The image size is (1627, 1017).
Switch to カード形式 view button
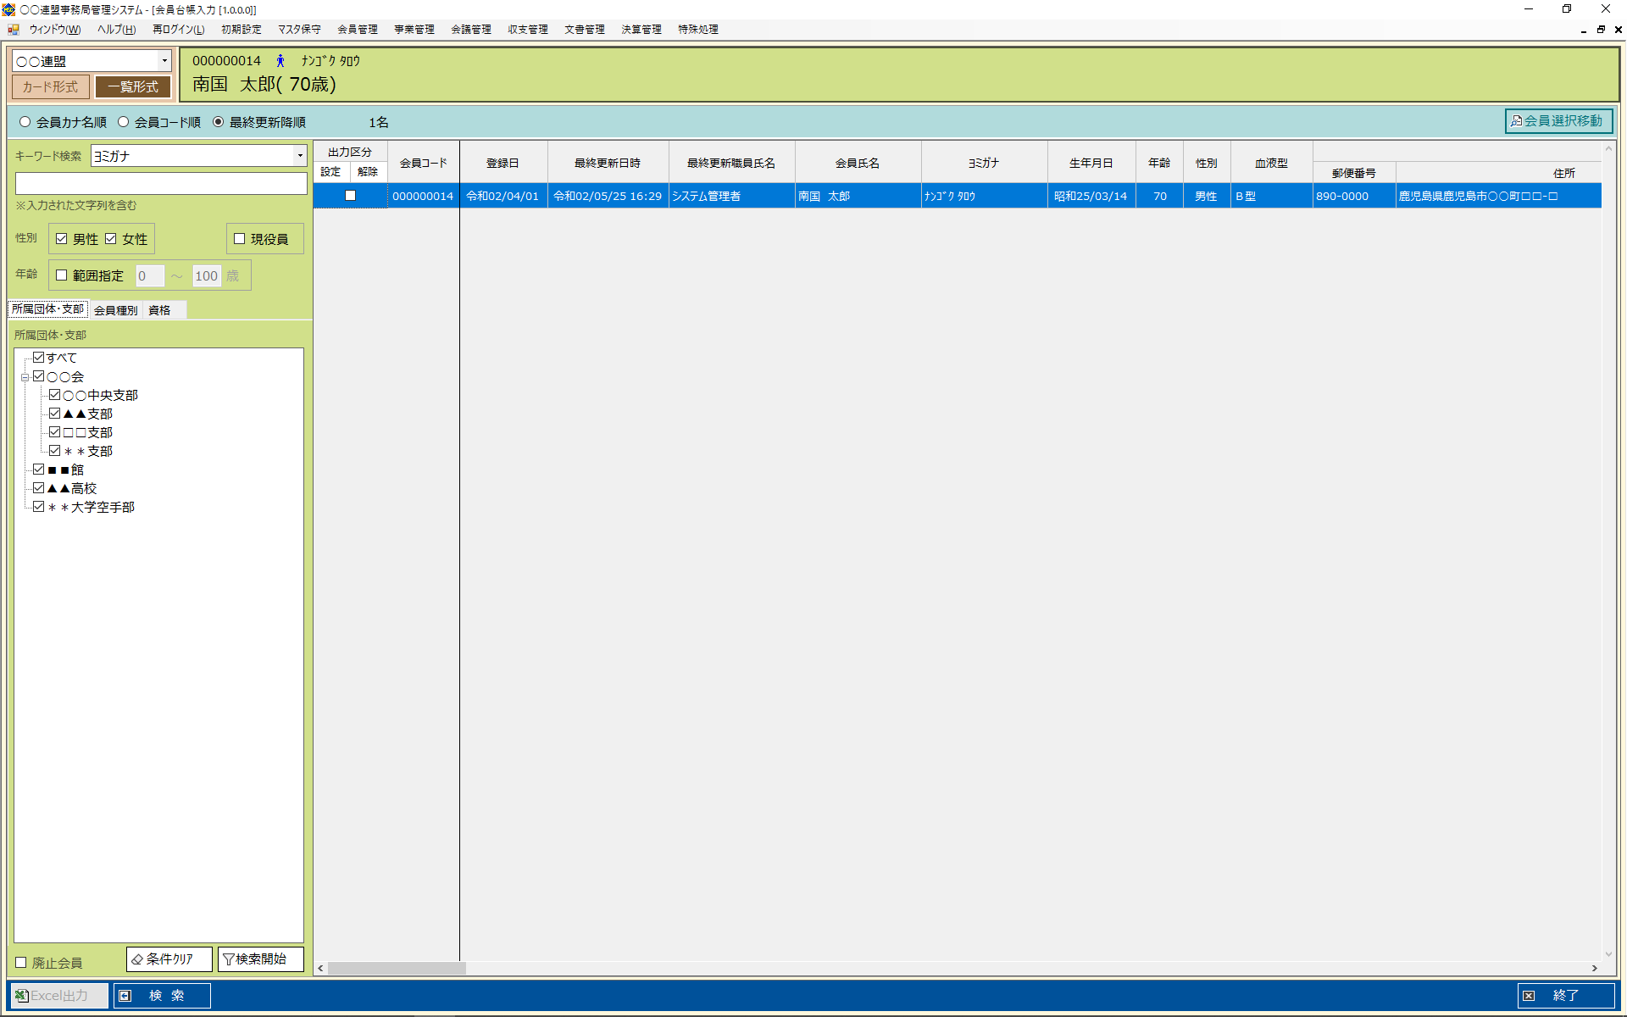(x=50, y=86)
